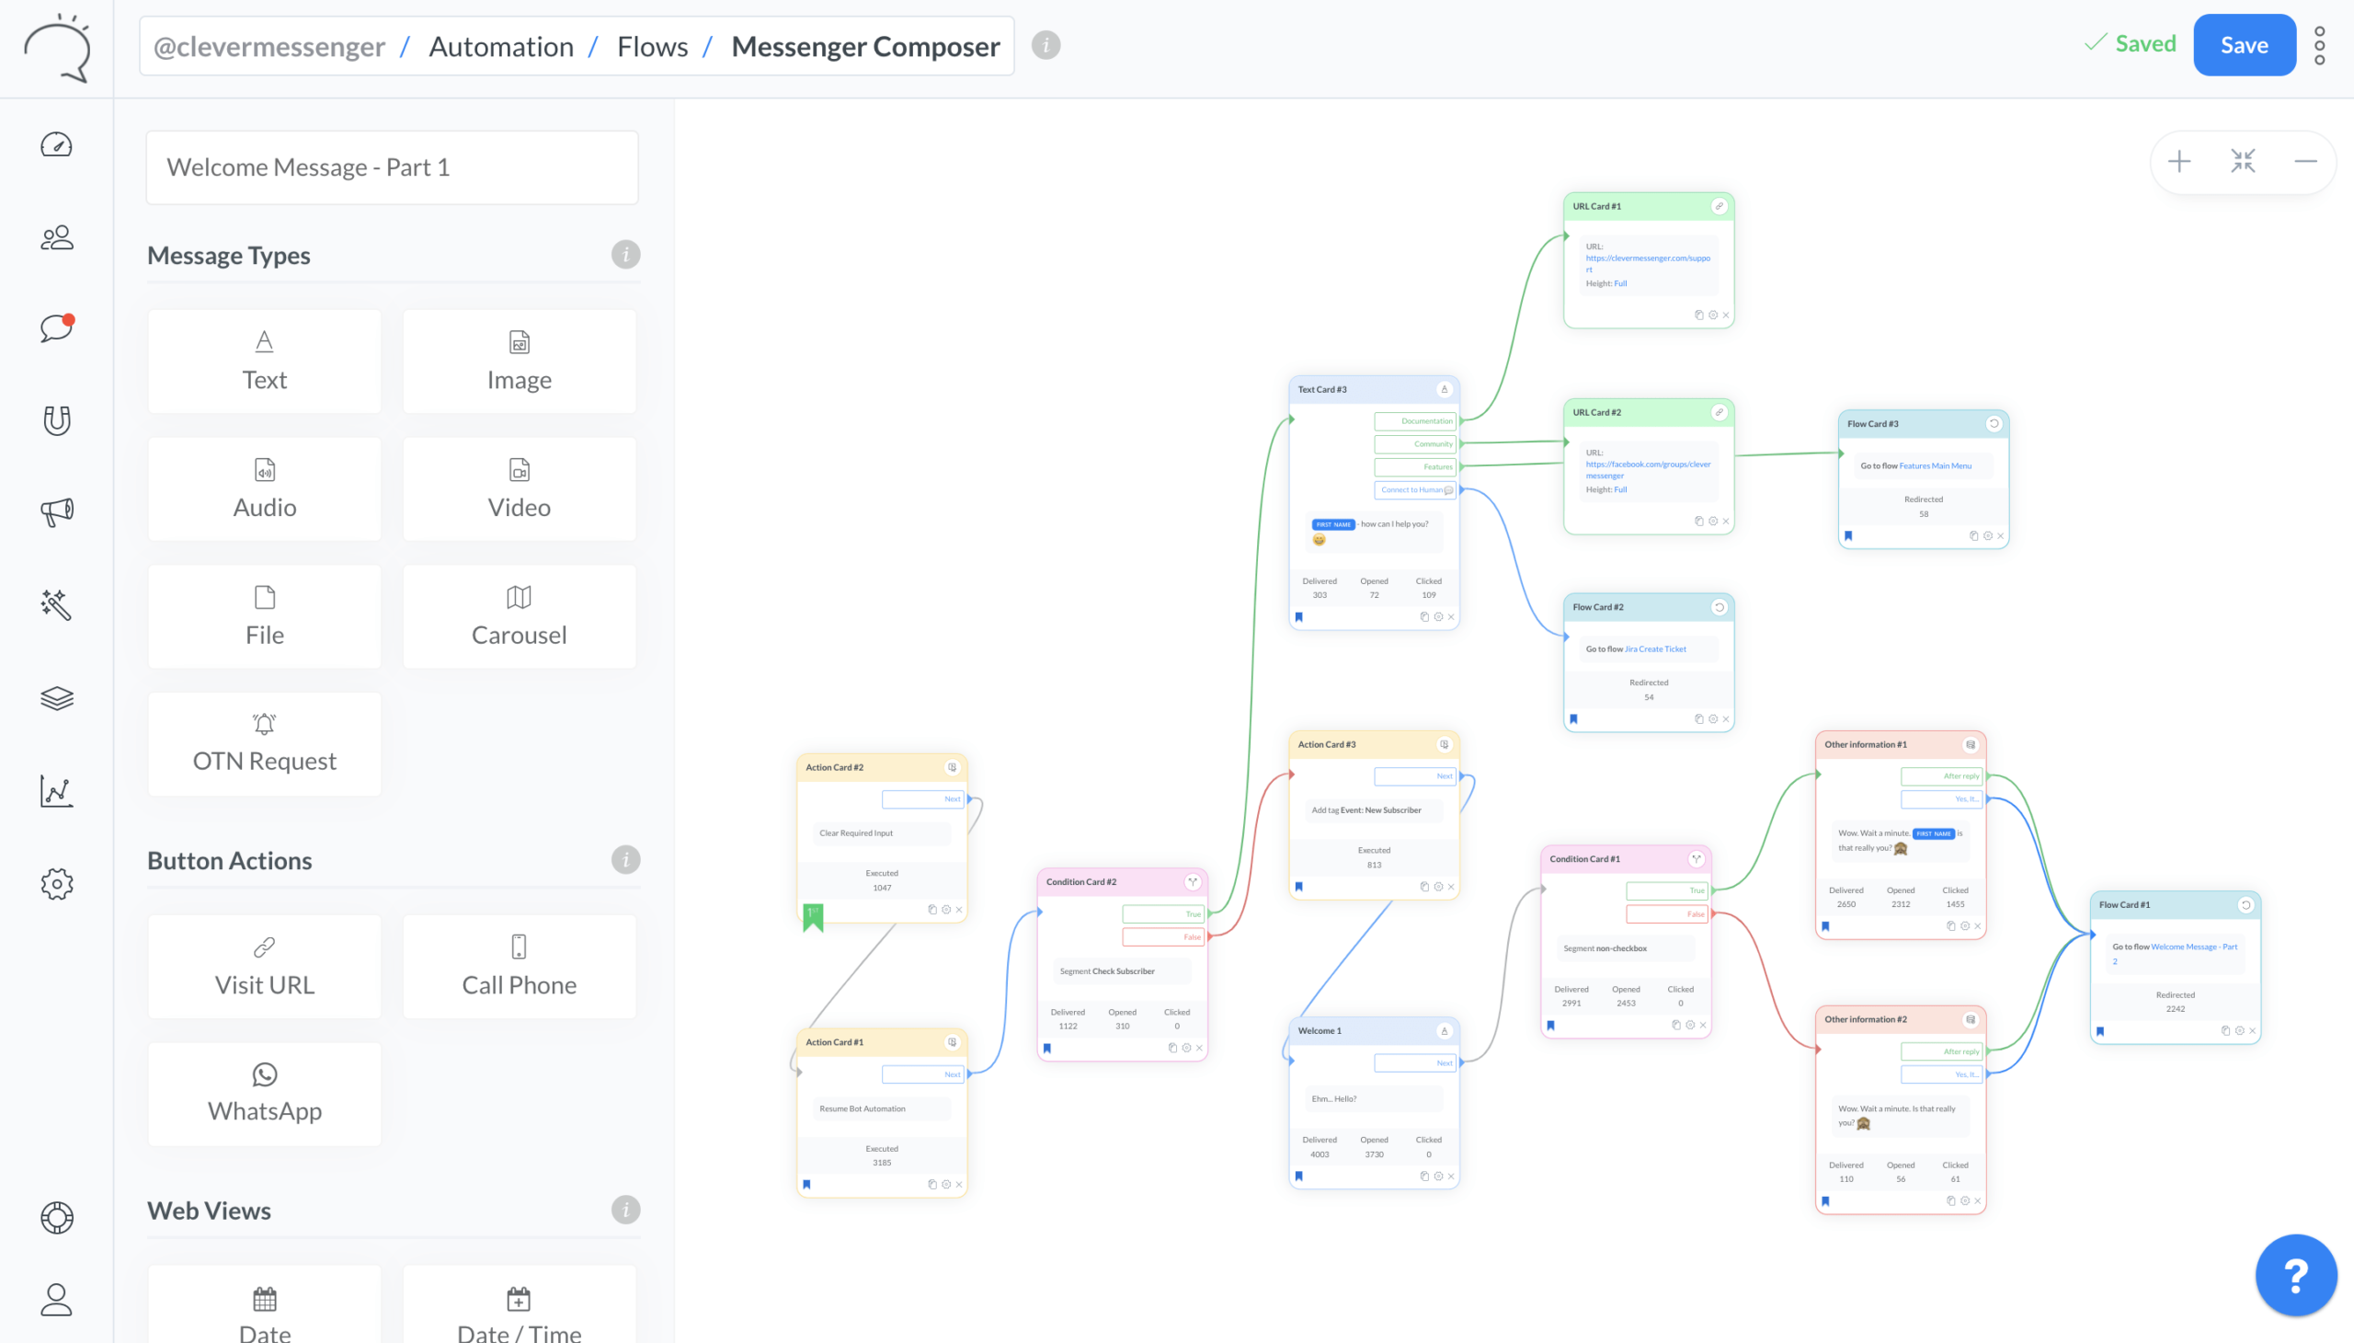Add a Carousel message type
This screenshot has height=1343, width=2354.
pyautogui.click(x=520, y=616)
